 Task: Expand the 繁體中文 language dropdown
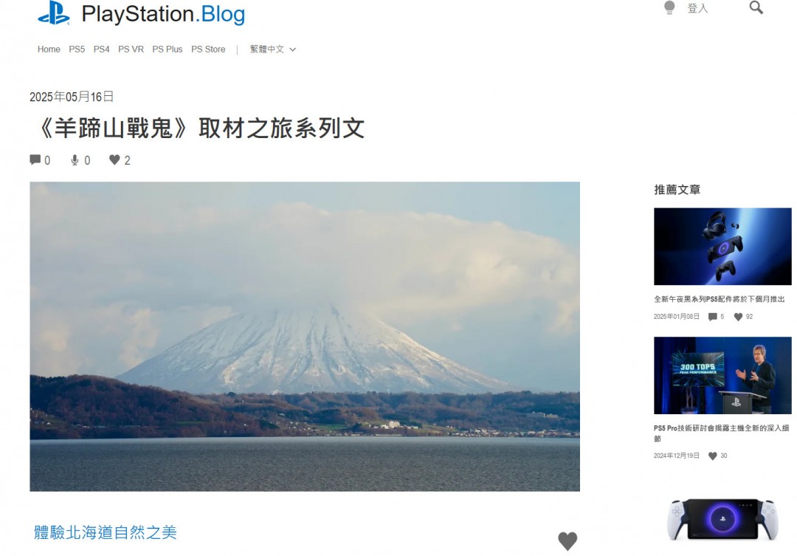[x=272, y=49]
